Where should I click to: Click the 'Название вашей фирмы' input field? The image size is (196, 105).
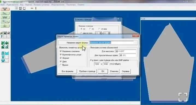coord(111,43)
